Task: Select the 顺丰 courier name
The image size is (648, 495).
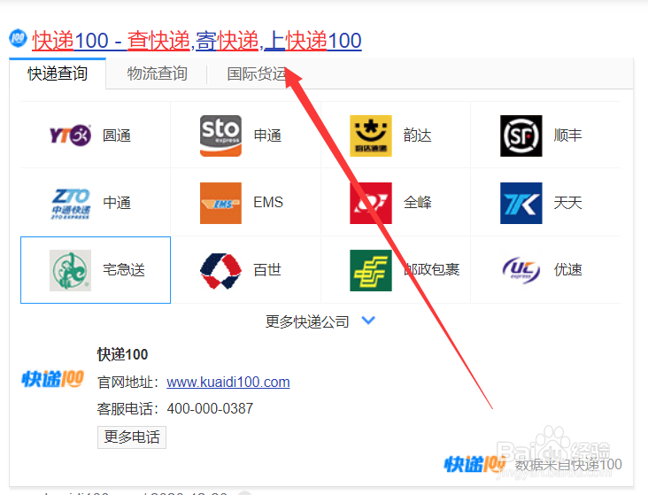Action: point(567,135)
